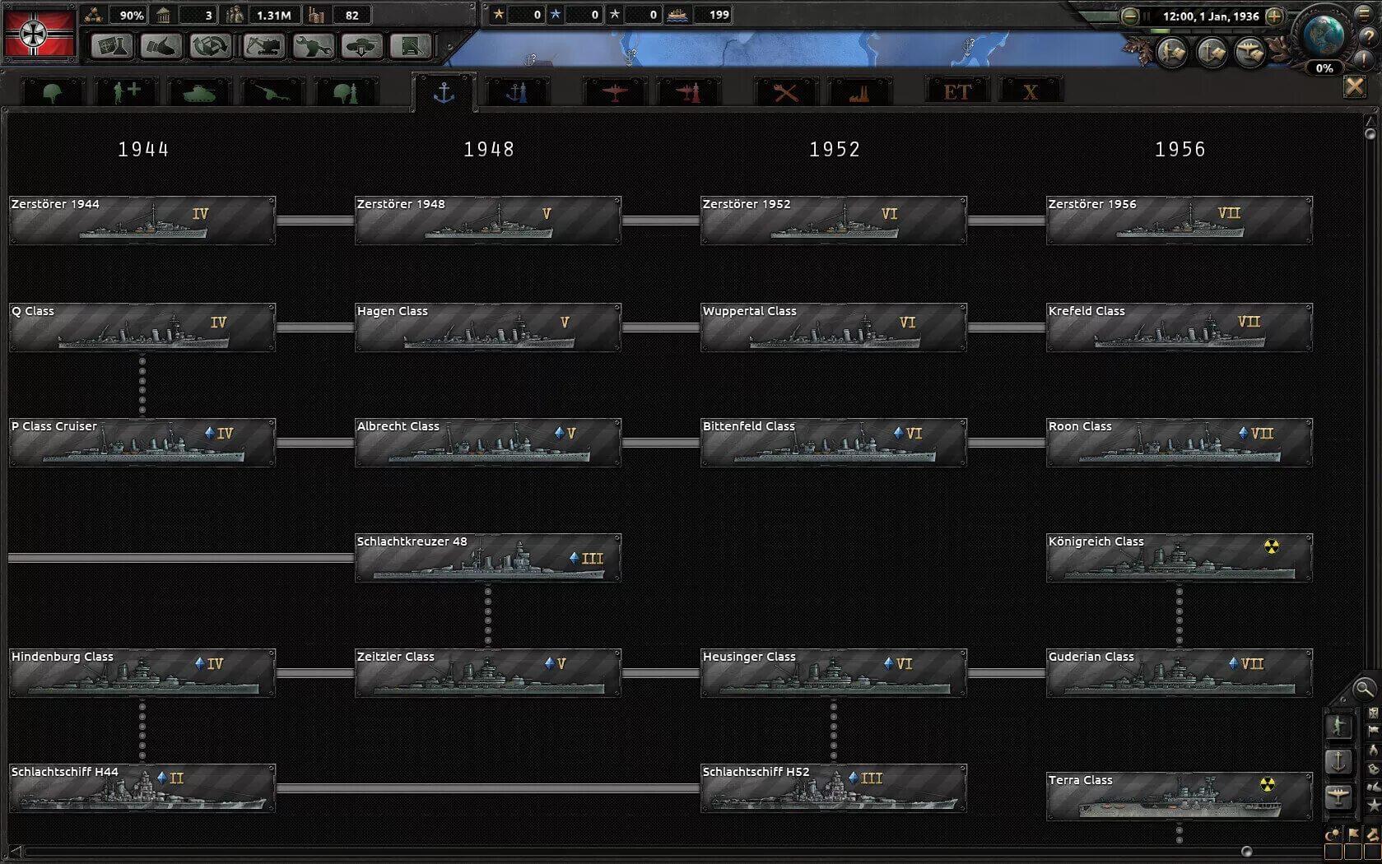Select the P Class Cruiser technology
This screenshot has width=1382, height=864.
click(142, 442)
